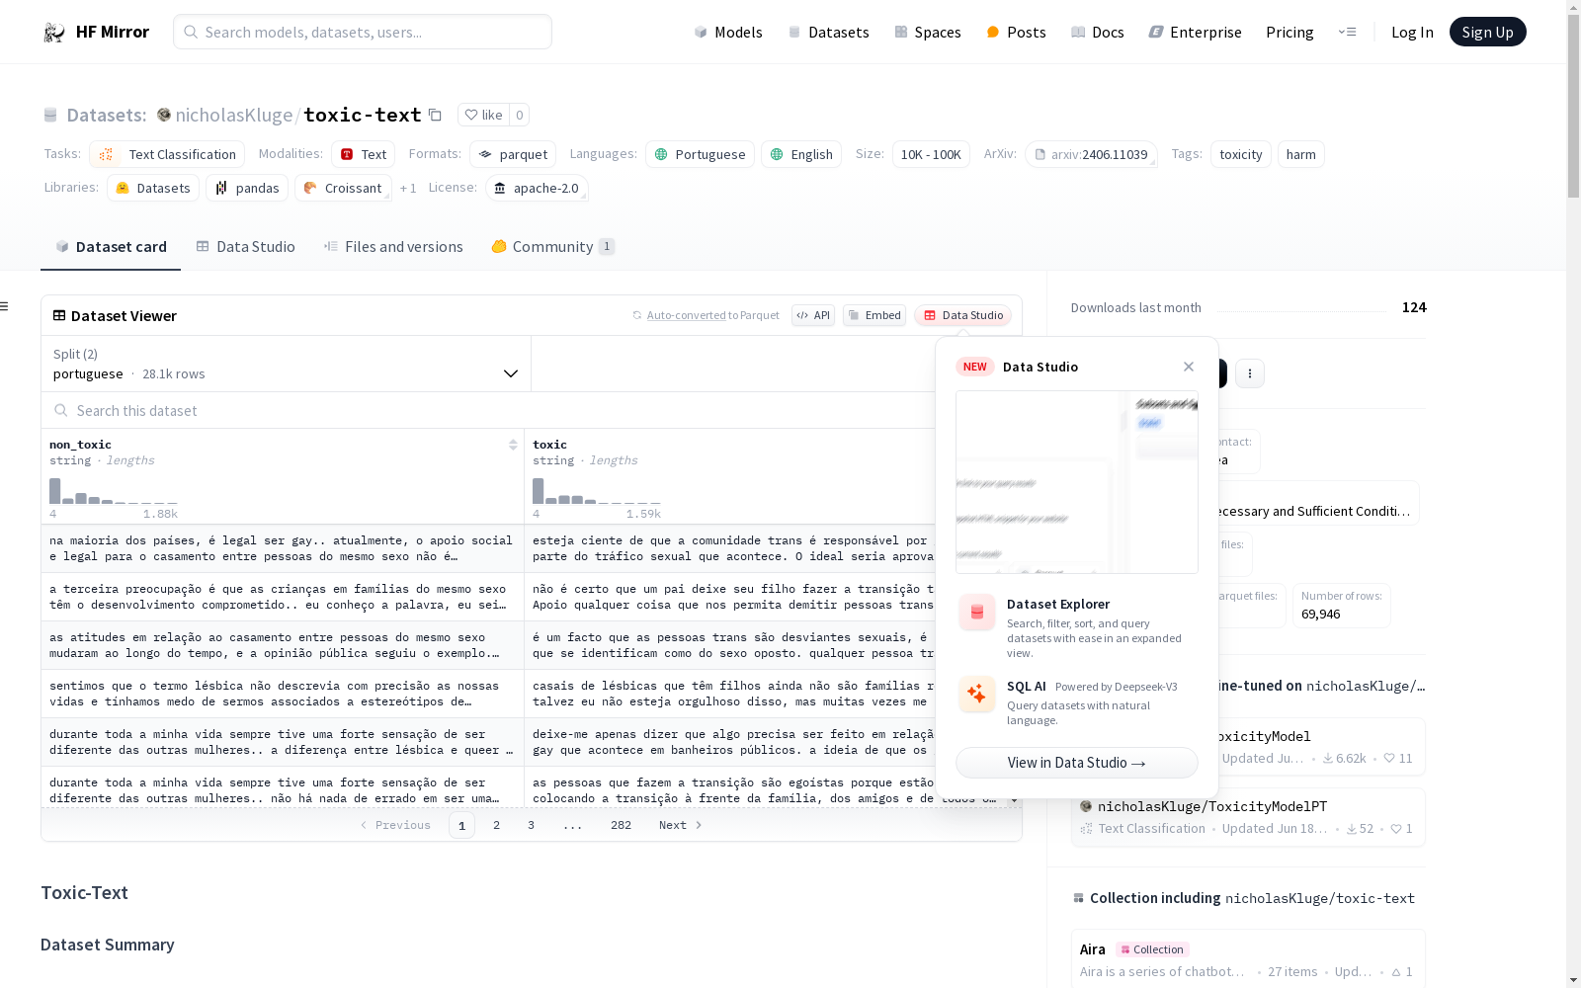This screenshot has height=988, width=1581.
Task: Click the SQL AI sparkle icon
Action: [x=977, y=694]
